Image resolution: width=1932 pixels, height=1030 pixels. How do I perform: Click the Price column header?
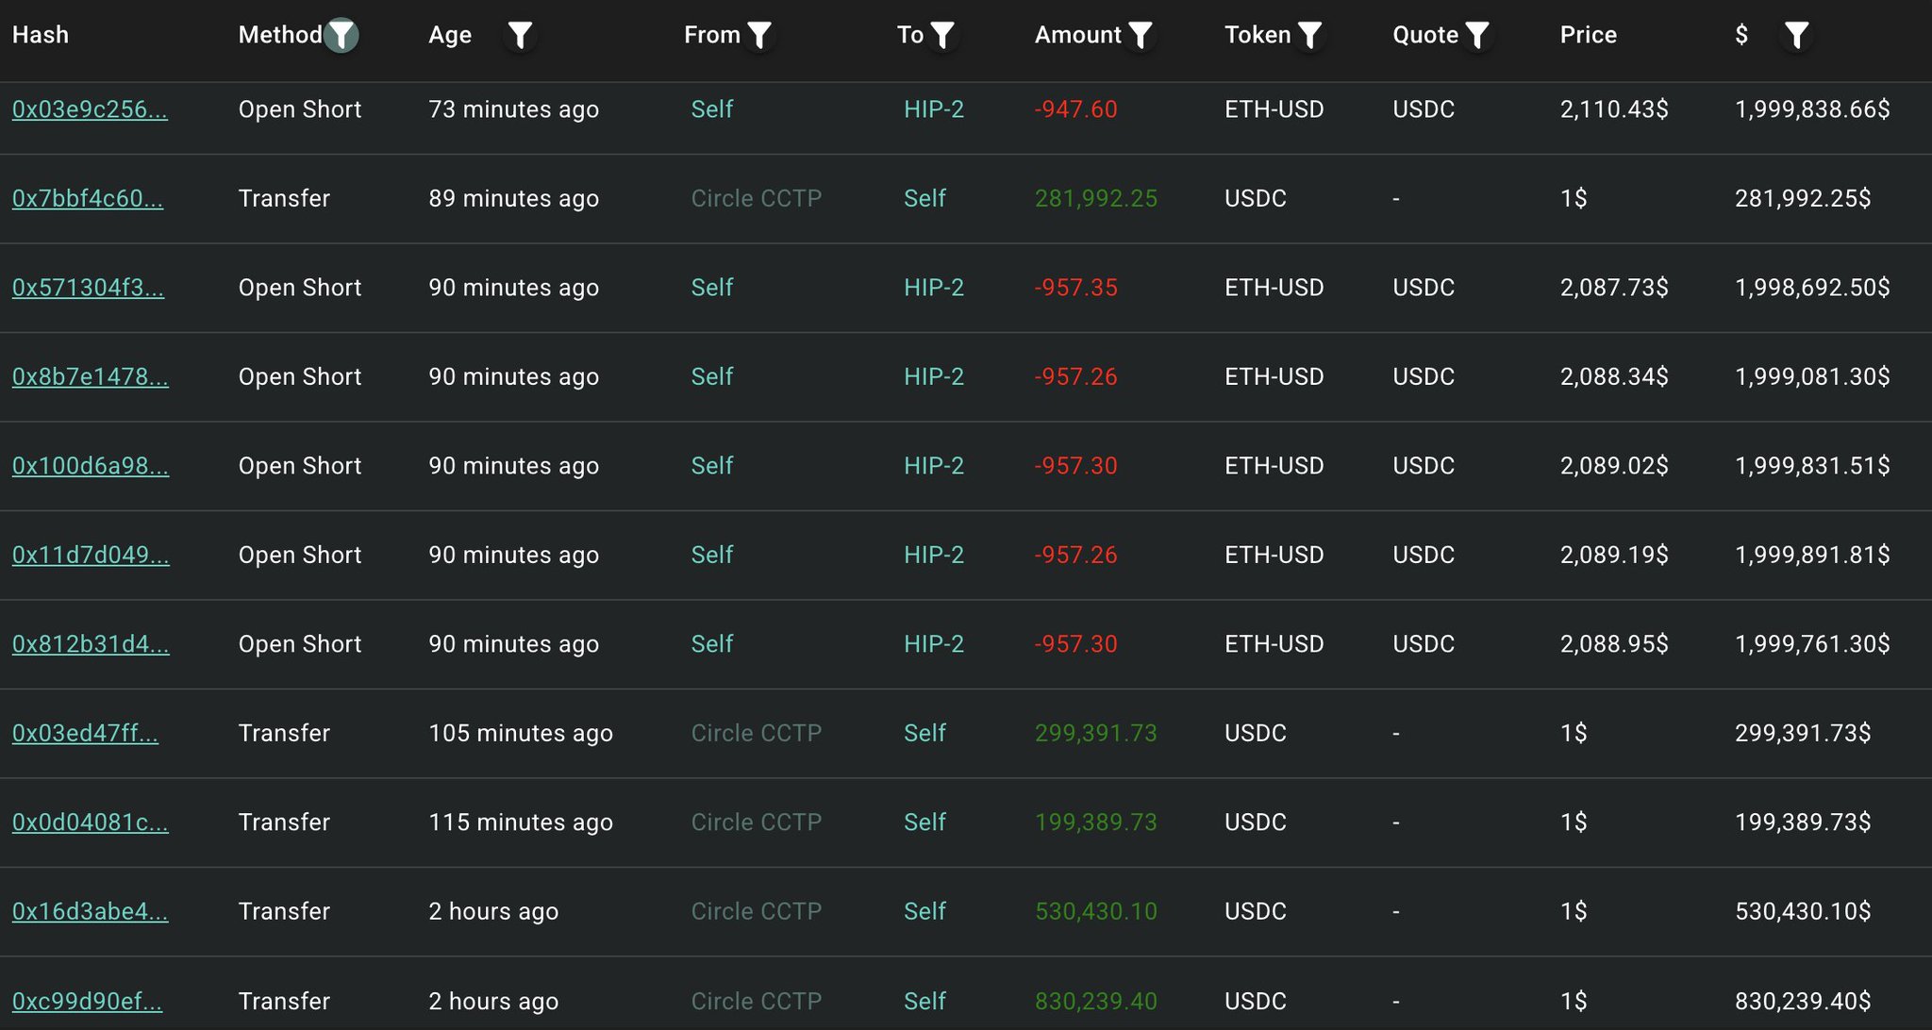click(x=1588, y=36)
